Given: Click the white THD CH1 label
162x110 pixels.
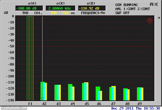Looking at the screenshot, I should [32, 13].
